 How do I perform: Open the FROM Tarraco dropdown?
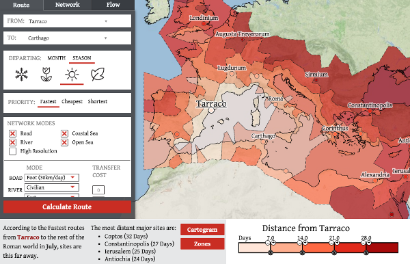tap(67, 21)
